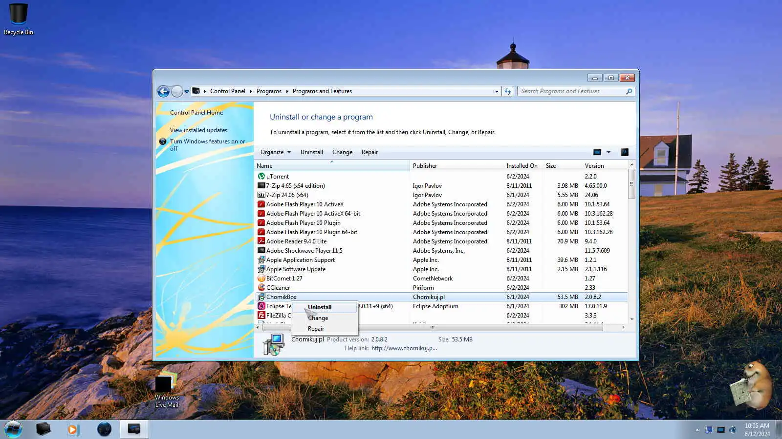Click the FileZilla program icon

(261, 316)
